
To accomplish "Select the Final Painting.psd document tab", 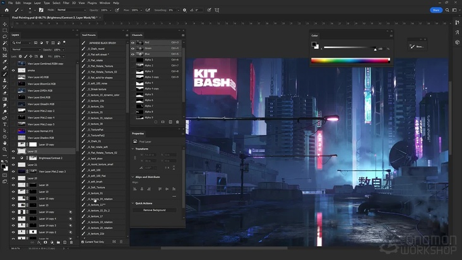I will pos(55,18).
